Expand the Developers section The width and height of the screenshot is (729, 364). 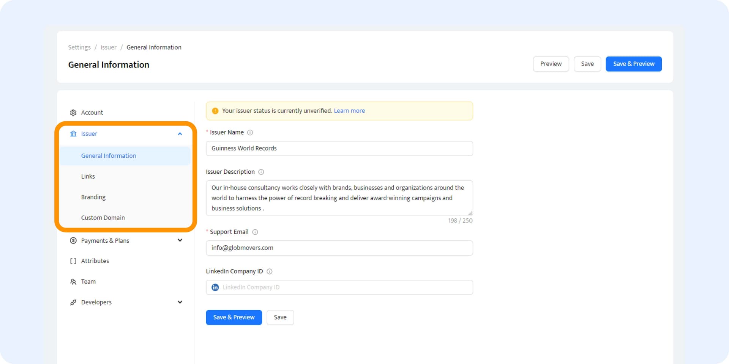180,302
